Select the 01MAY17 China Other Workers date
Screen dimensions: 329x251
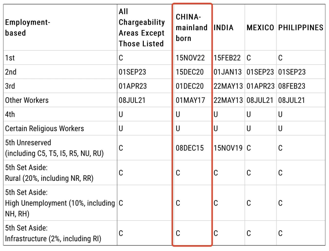(x=190, y=100)
